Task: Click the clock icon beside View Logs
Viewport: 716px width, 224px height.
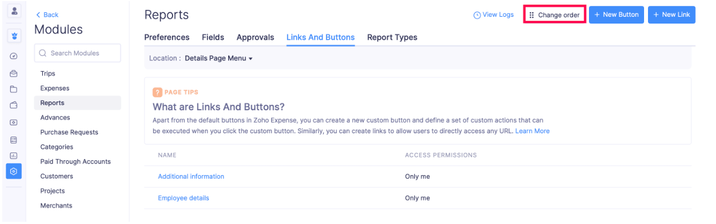Action: coord(477,15)
